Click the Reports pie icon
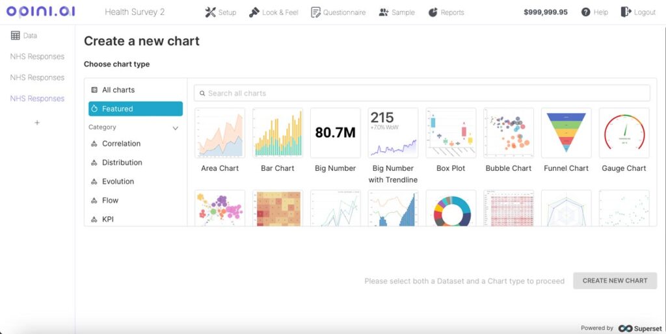666x334 pixels. pyautogui.click(x=433, y=12)
